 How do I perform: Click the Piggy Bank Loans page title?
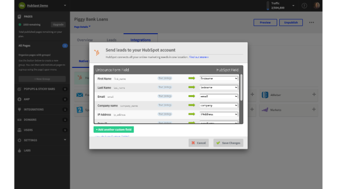(x=91, y=19)
